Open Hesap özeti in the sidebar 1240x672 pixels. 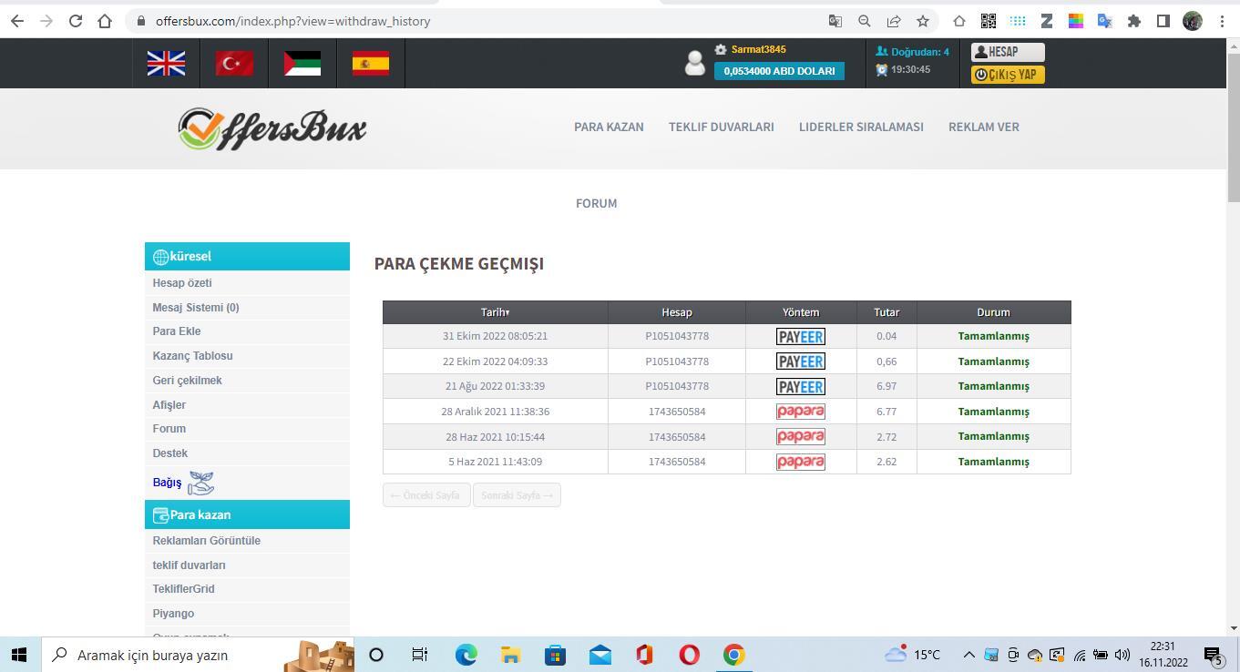[x=182, y=283]
